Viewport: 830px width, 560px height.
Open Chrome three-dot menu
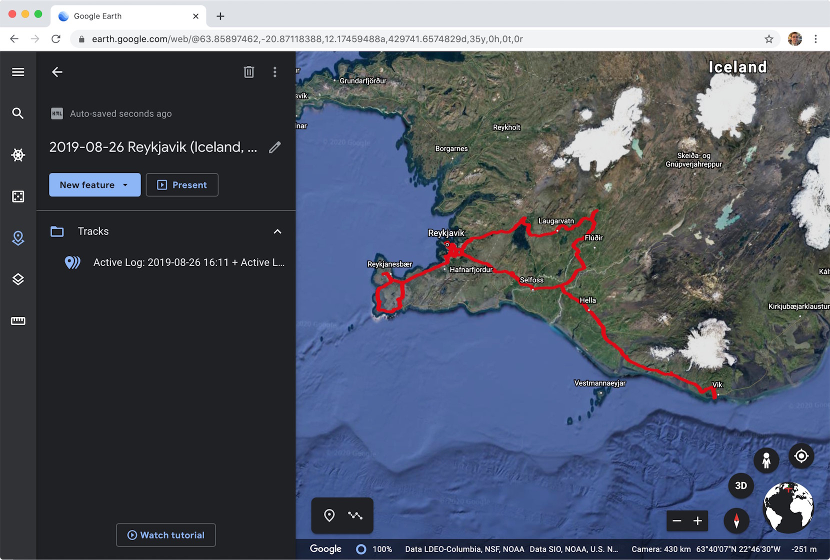815,39
